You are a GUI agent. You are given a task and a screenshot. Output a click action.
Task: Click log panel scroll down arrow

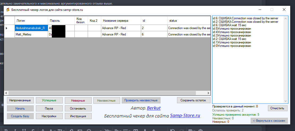click(285, 101)
